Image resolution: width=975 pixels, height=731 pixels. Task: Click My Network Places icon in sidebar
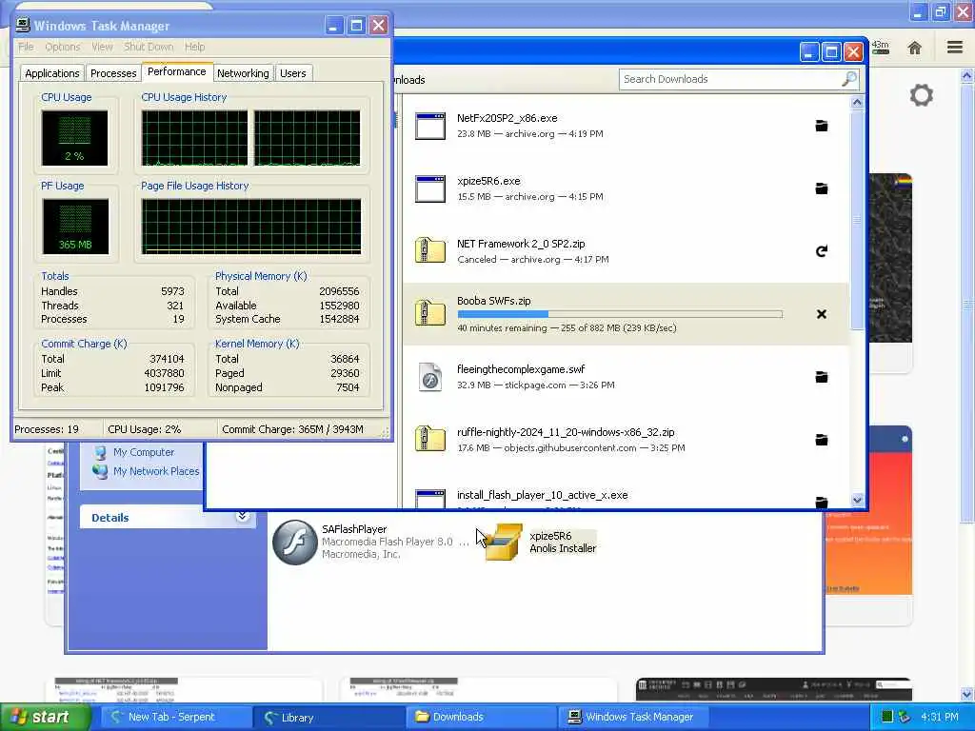pyautogui.click(x=100, y=471)
